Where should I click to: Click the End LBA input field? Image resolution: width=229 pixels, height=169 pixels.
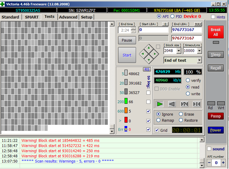pyautogui.click(x=187, y=30)
